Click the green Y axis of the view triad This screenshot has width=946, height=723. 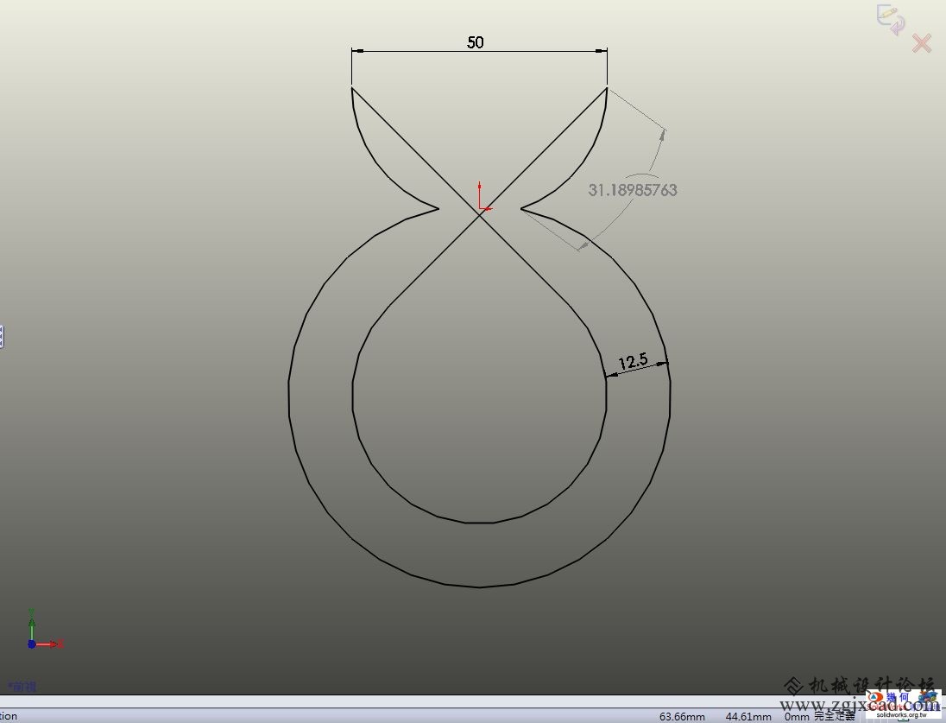(x=31, y=624)
